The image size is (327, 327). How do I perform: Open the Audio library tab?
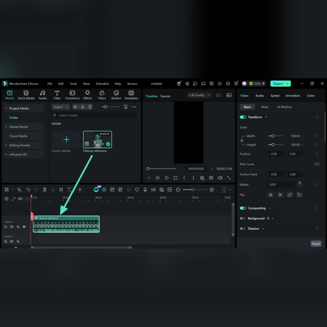(x=43, y=95)
